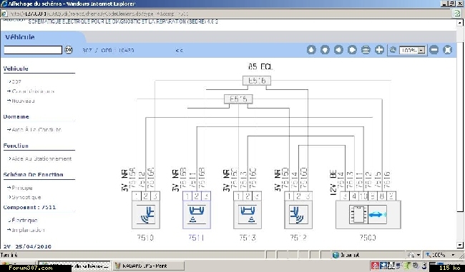
Task: Click the pan down arrow icon
Action: (x=325, y=49)
